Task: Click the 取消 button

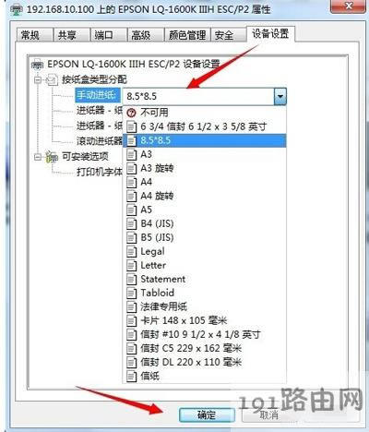Action: [x=269, y=415]
